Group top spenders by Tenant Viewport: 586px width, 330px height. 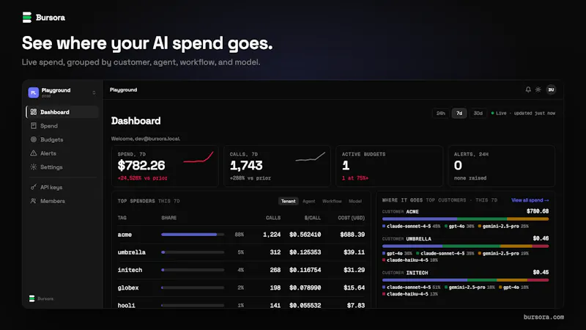click(288, 201)
